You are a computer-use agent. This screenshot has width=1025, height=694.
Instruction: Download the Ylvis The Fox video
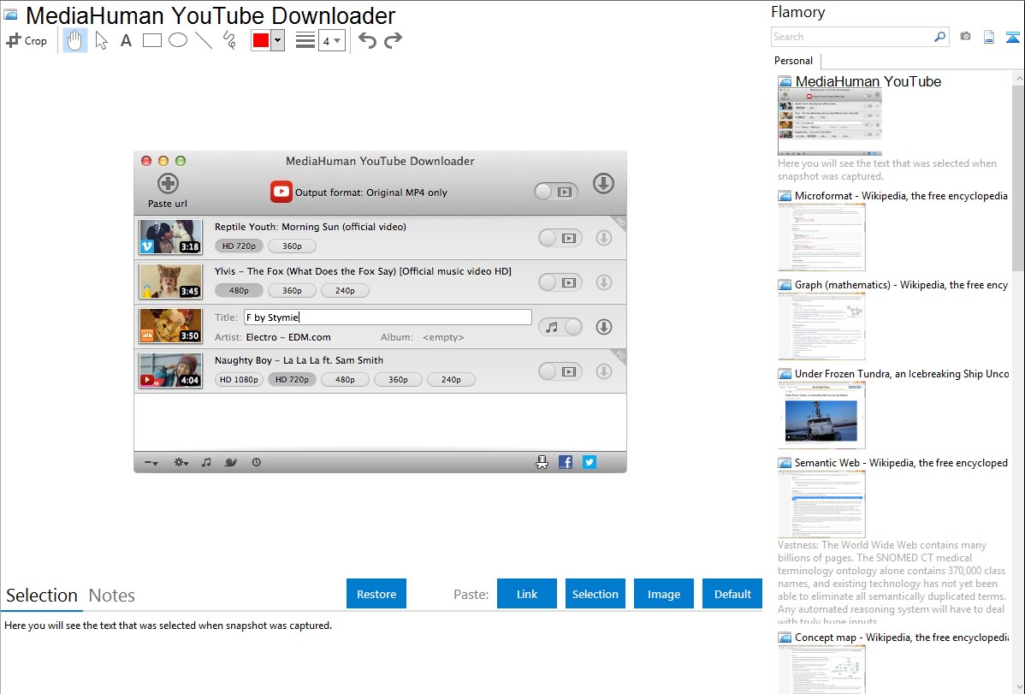tap(604, 282)
